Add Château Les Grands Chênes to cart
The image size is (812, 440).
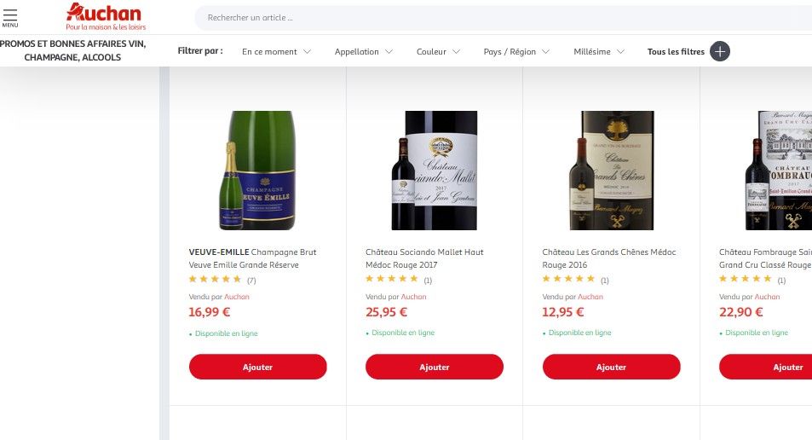[x=611, y=367]
